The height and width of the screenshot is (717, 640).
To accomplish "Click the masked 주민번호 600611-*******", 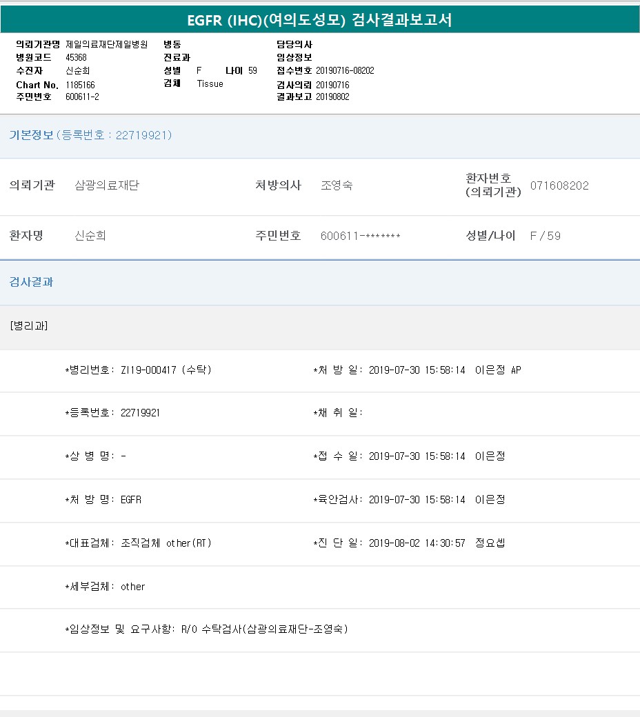I will pos(360,236).
